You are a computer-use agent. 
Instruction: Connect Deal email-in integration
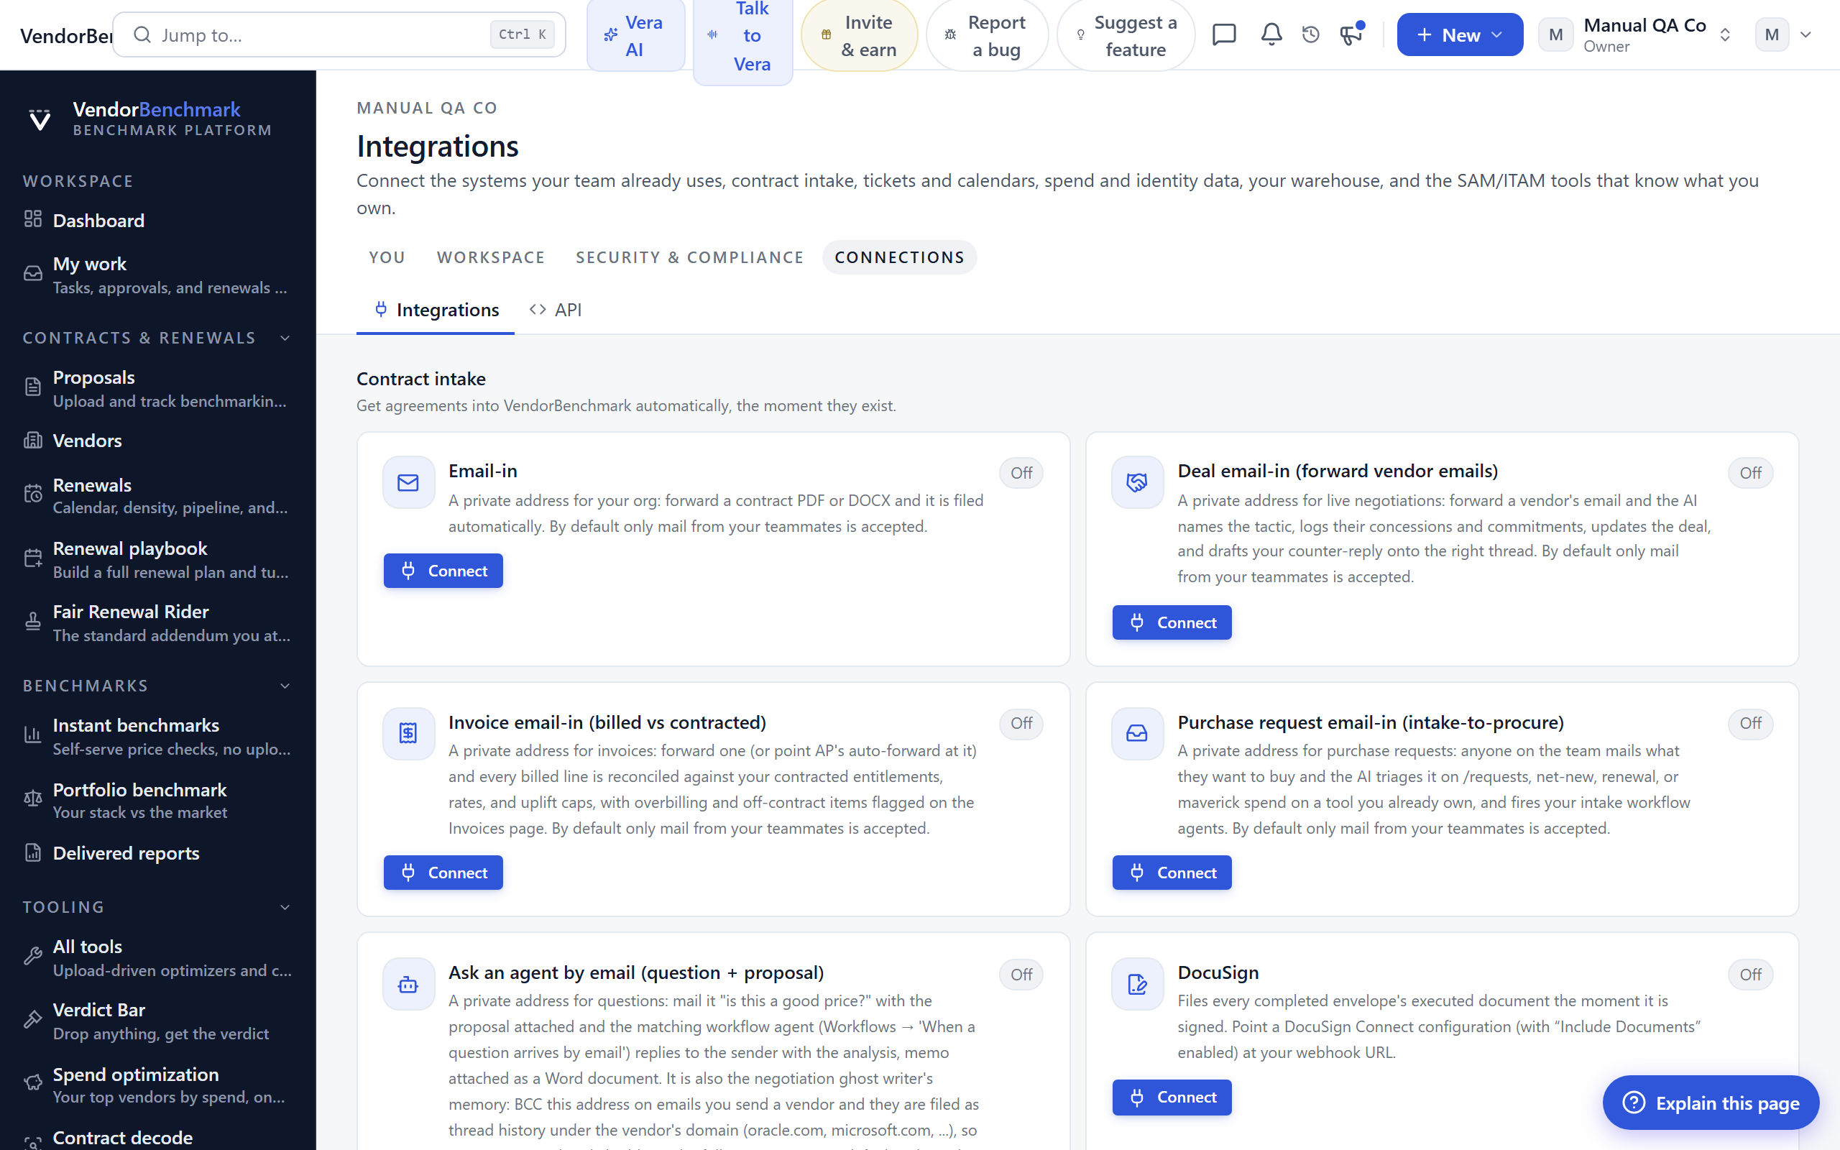pyautogui.click(x=1172, y=622)
